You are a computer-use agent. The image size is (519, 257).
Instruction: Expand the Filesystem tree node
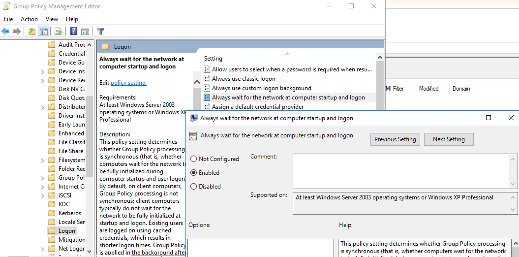point(42,161)
